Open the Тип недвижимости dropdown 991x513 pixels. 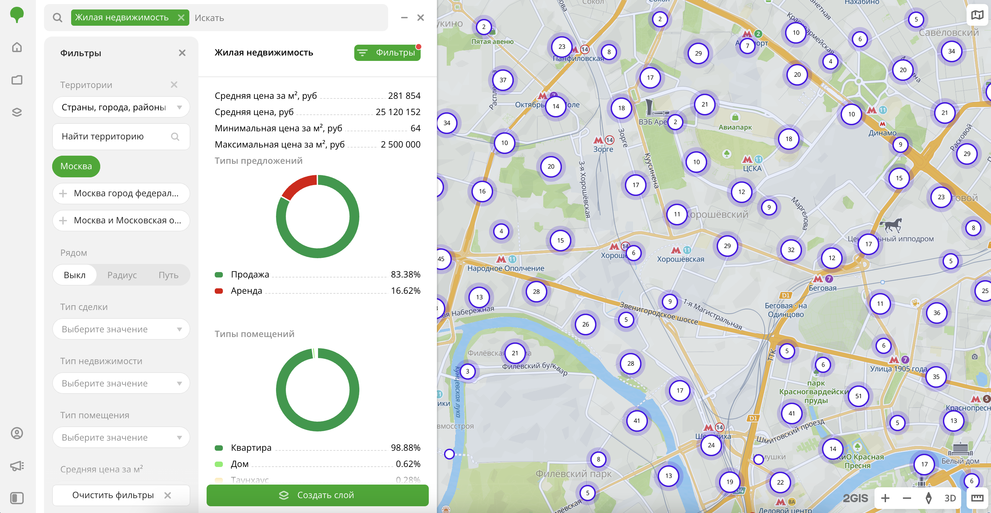point(121,383)
